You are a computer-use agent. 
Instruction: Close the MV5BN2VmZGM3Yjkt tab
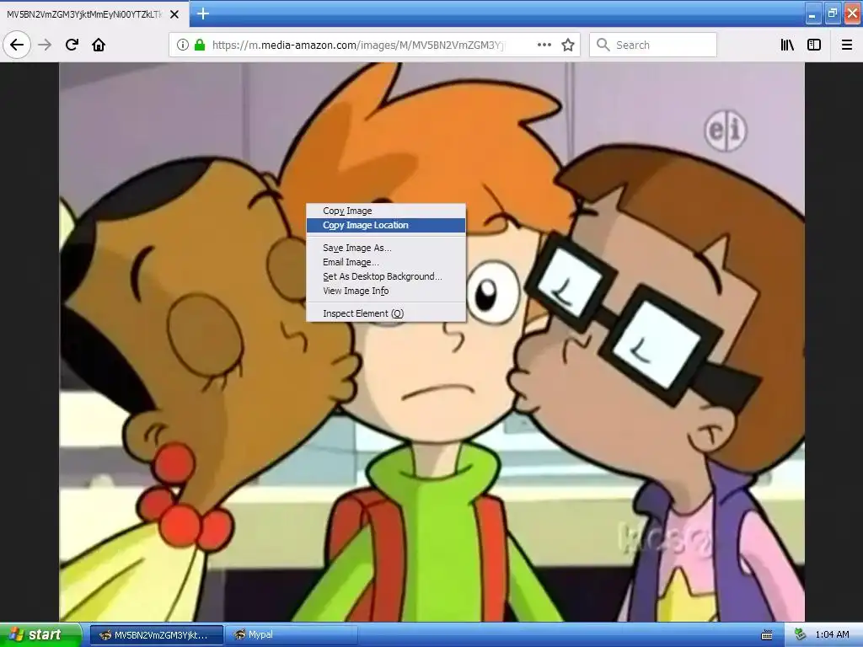point(174,14)
